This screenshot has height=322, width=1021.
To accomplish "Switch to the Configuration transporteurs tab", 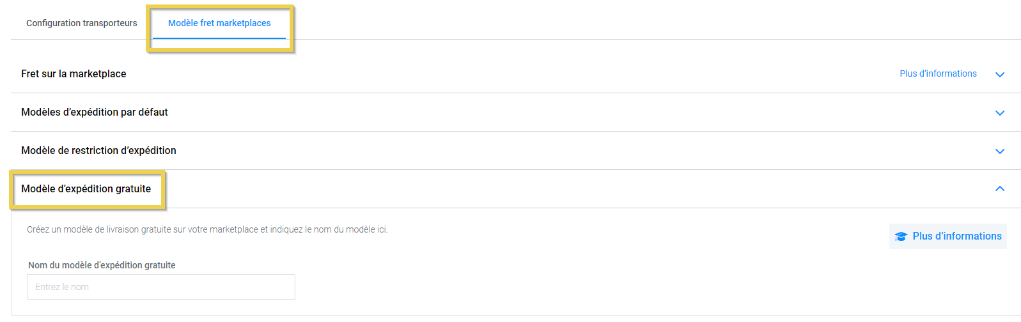I will pyautogui.click(x=82, y=23).
